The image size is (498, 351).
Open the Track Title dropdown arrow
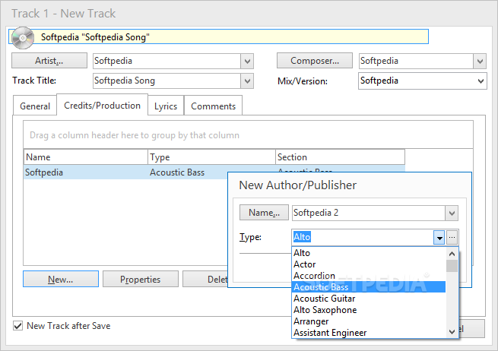[x=247, y=81]
